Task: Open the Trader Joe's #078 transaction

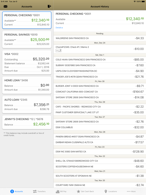Action: click(x=100, y=77)
